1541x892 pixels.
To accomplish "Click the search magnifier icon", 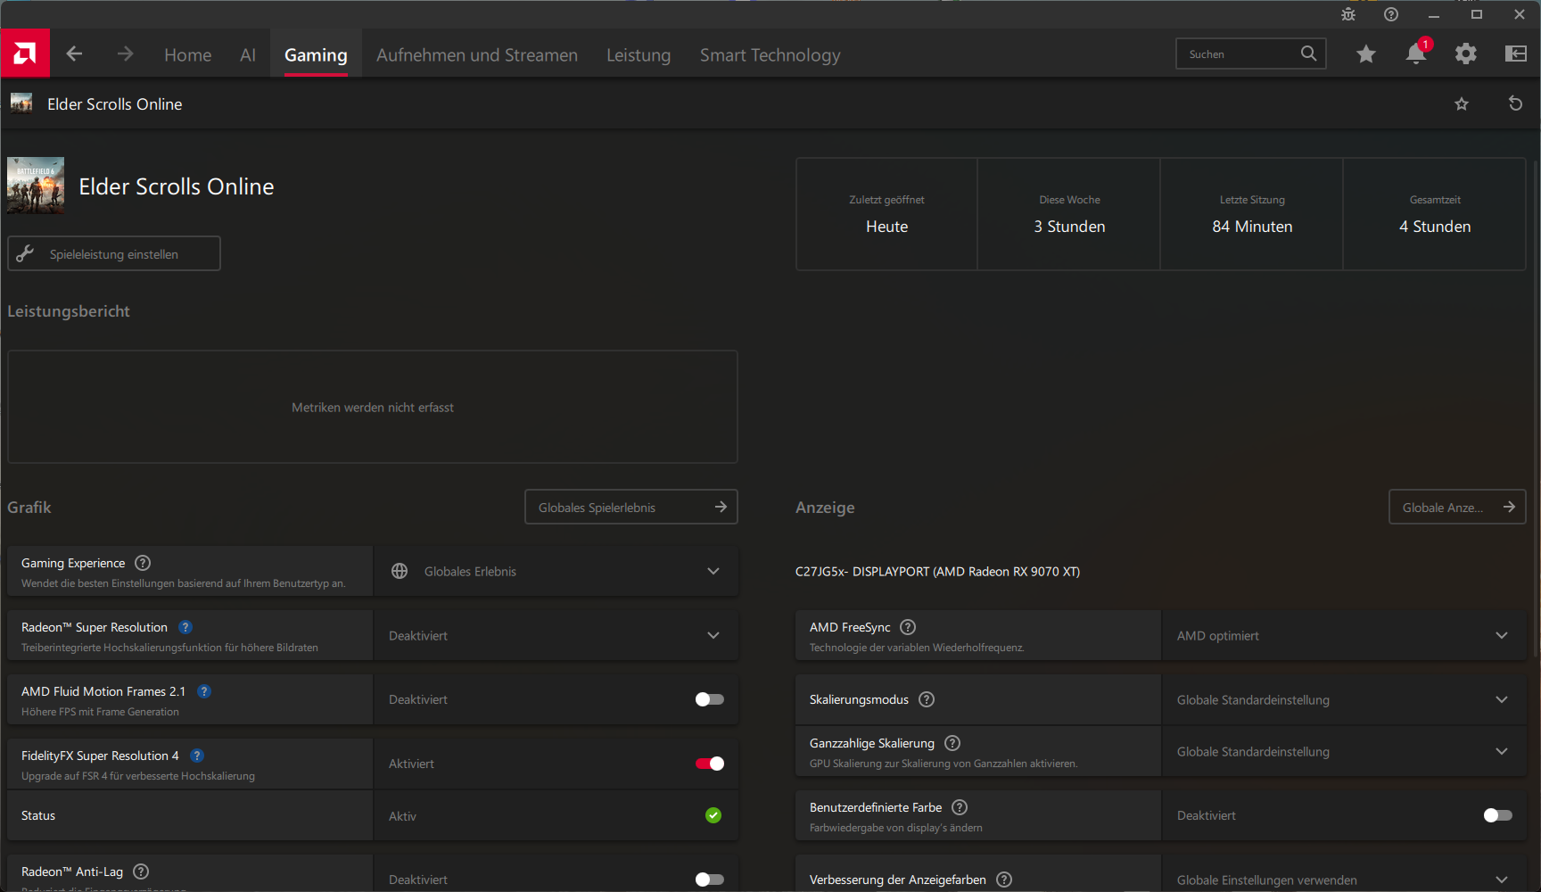I will pos(1308,54).
